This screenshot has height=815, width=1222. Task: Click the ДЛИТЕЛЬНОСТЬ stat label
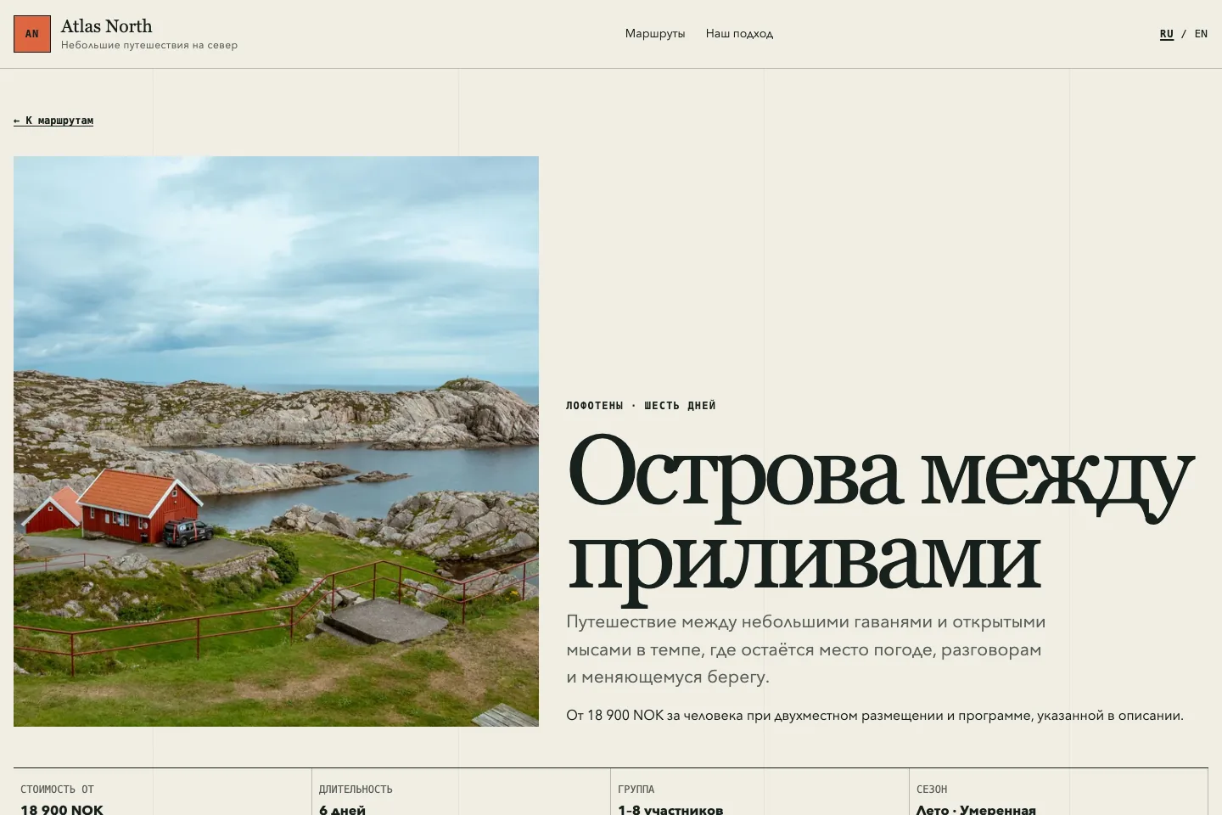356,790
